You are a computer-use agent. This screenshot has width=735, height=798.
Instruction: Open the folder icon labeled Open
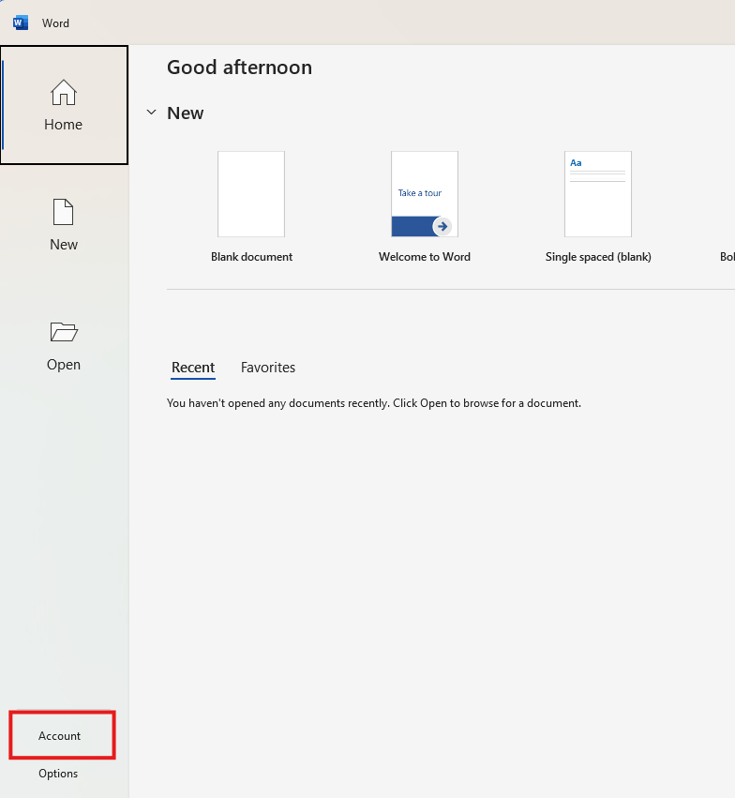64,332
